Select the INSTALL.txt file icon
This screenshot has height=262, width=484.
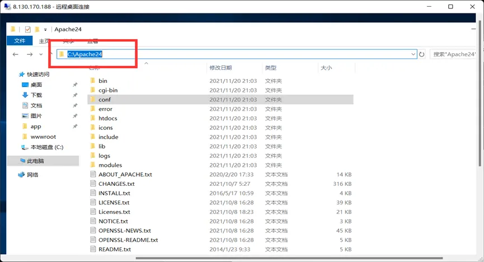(x=93, y=193)
